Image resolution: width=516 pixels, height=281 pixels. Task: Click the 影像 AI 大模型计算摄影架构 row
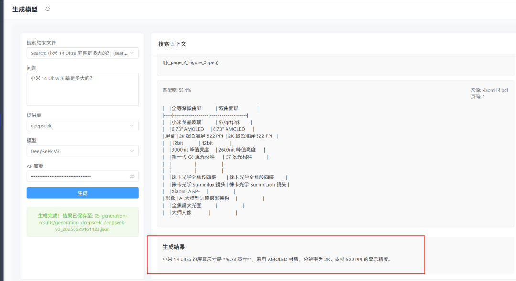tap(213, 198)
